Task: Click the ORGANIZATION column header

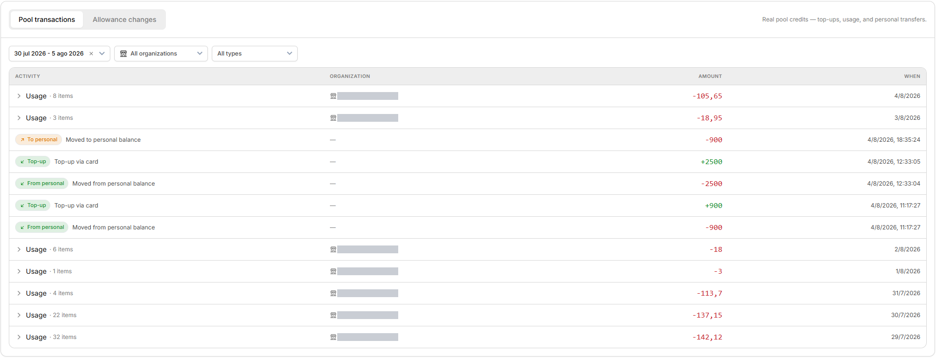Action: pos(350,76)
